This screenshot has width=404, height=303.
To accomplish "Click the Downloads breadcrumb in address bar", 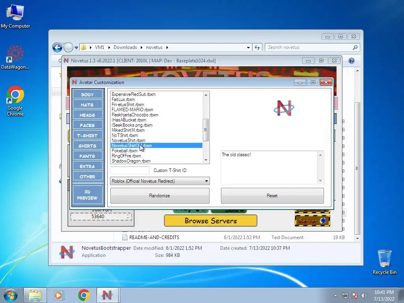I will (125, 47).
